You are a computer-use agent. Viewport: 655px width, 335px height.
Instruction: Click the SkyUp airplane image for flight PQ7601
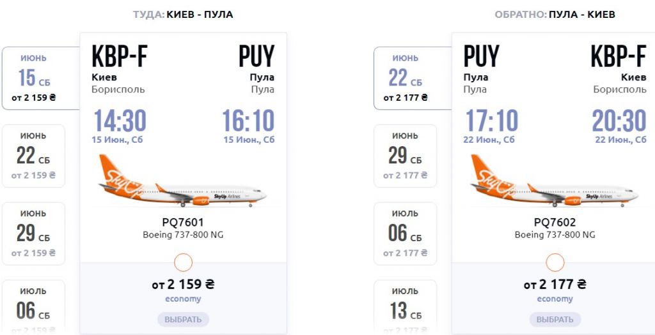click(x=183, y=182)
